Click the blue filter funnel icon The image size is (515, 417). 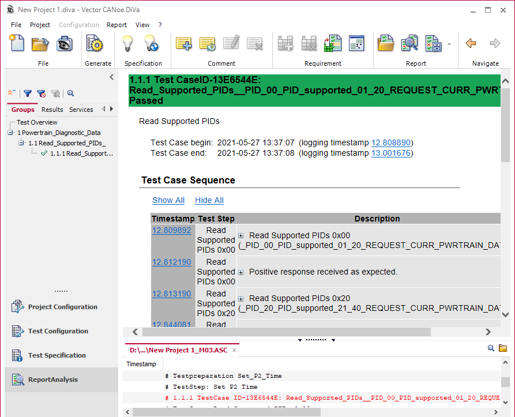[28, 93]
